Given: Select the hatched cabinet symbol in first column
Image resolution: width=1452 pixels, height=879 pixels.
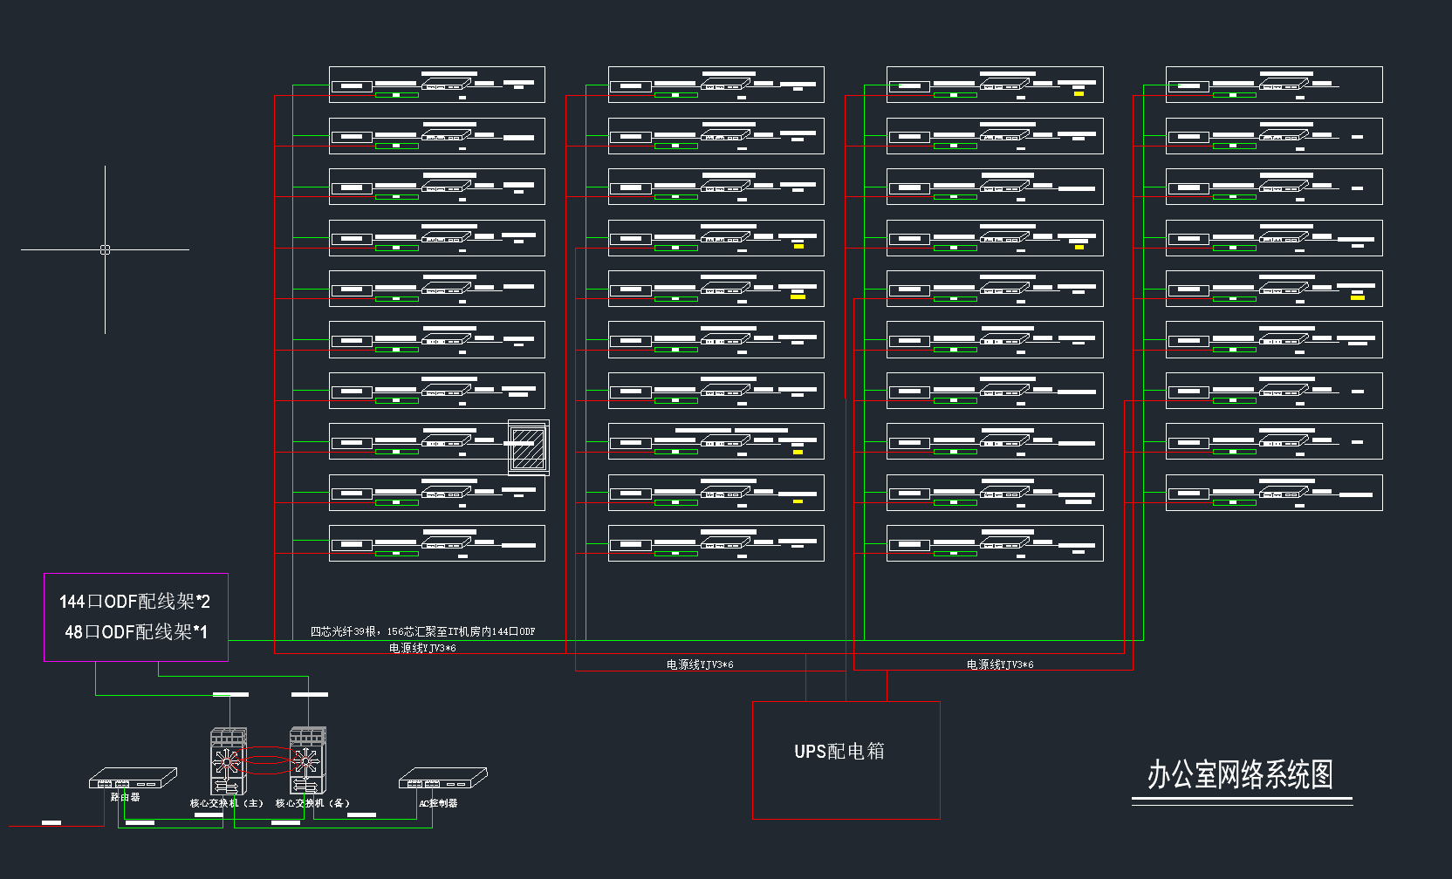Looking at the screenshot, I should pos(528,448).
